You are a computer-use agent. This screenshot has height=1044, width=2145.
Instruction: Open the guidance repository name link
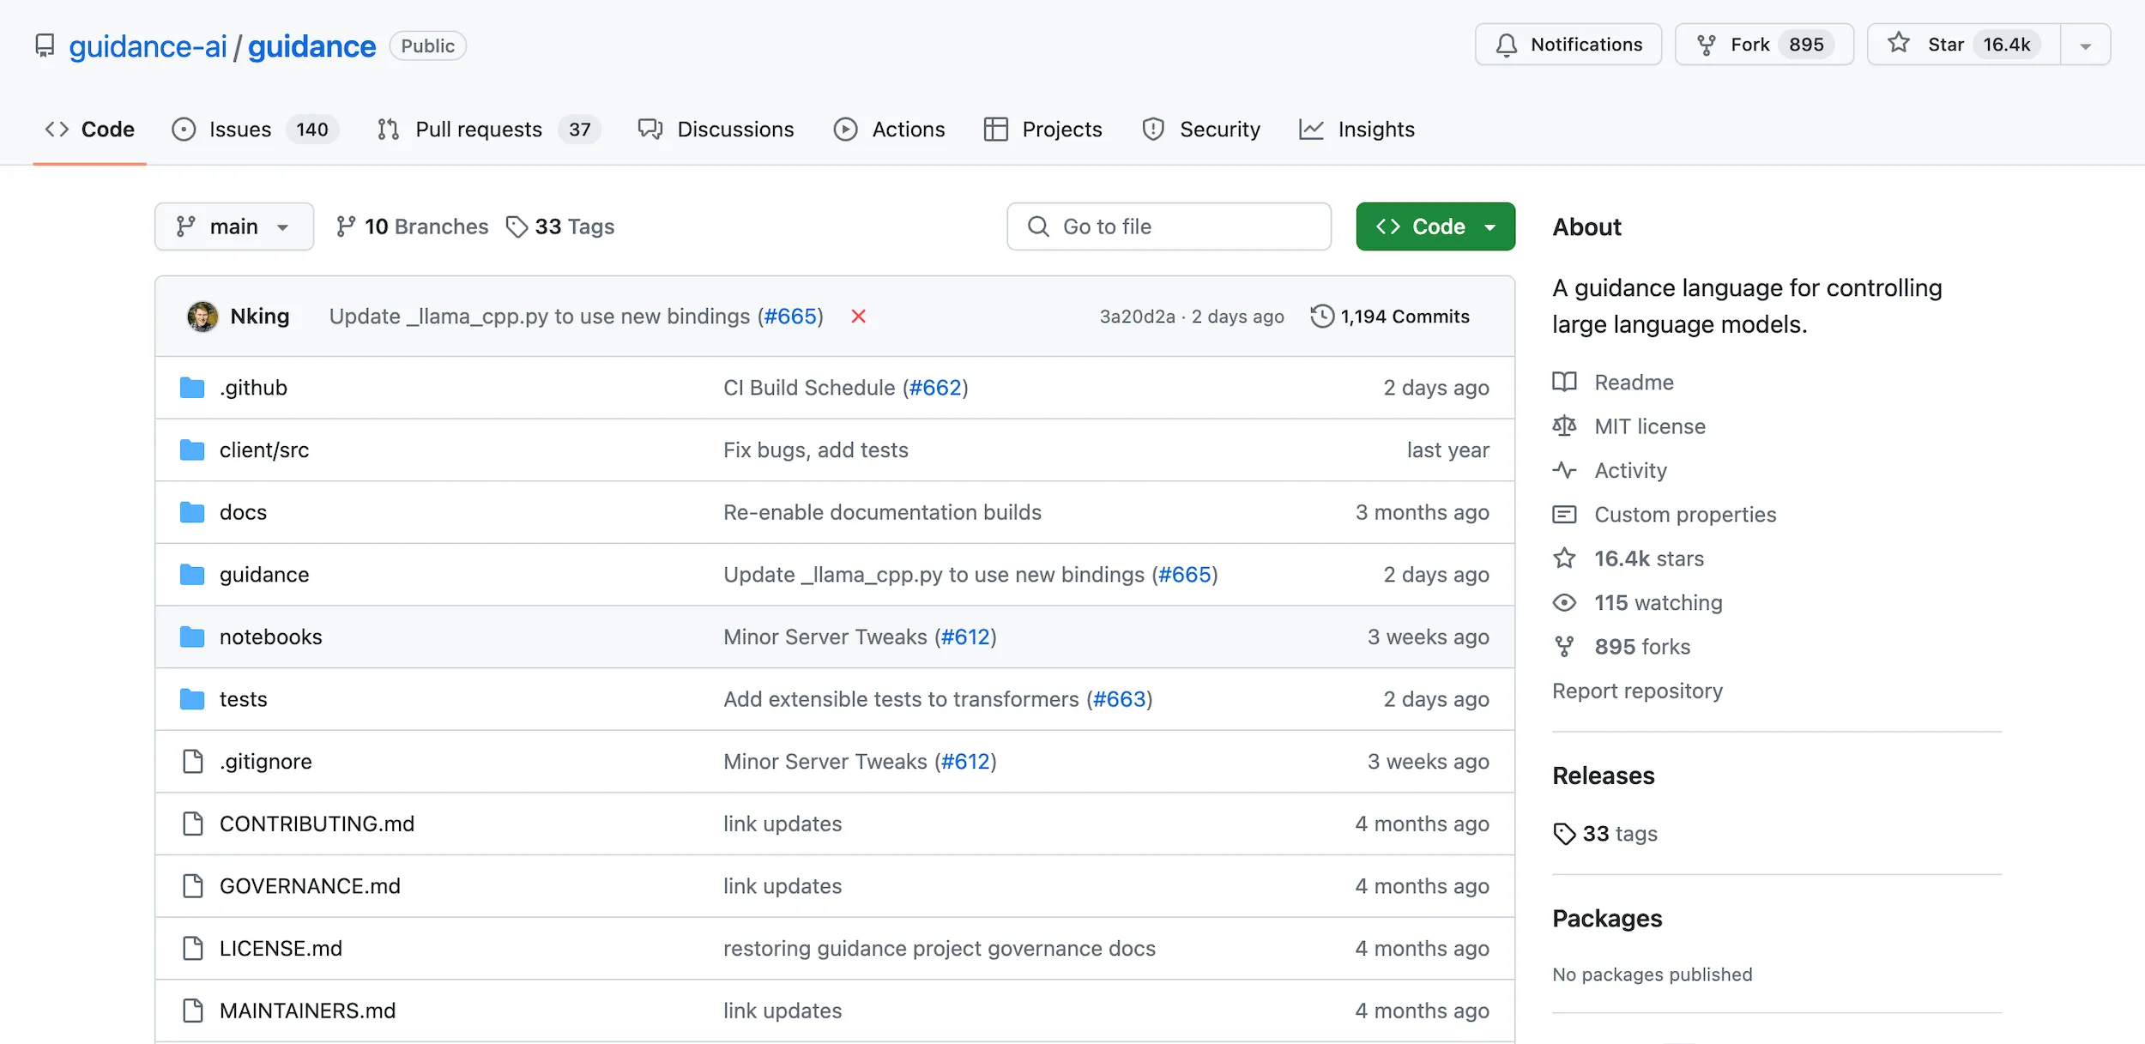point(311,46)
